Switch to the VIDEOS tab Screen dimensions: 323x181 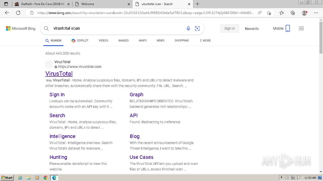[103, 40]
